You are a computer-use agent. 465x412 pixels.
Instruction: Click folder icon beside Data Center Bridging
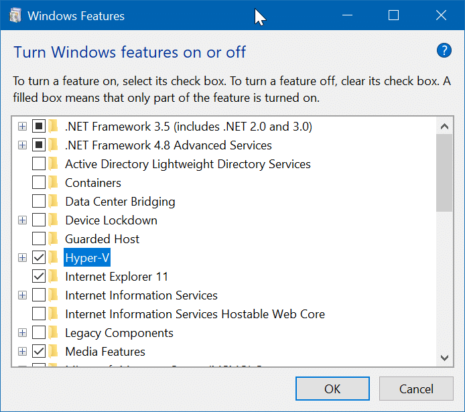[54, 201]
